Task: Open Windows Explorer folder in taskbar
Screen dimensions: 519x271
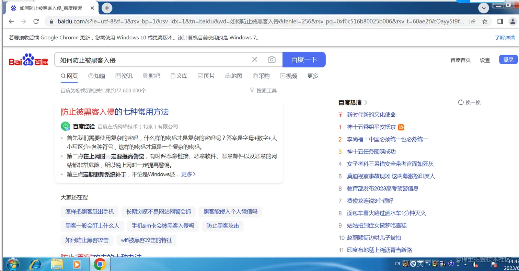Action: (x=56, y=264)
